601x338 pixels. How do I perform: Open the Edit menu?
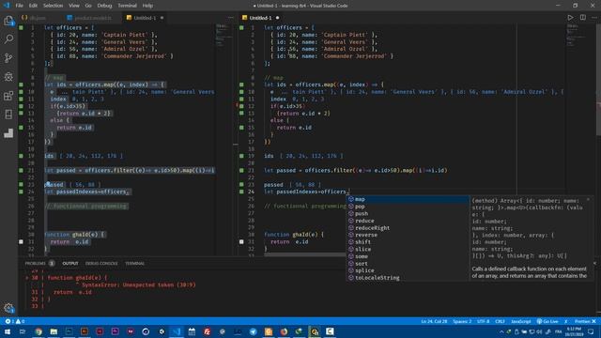click(33, 6)
